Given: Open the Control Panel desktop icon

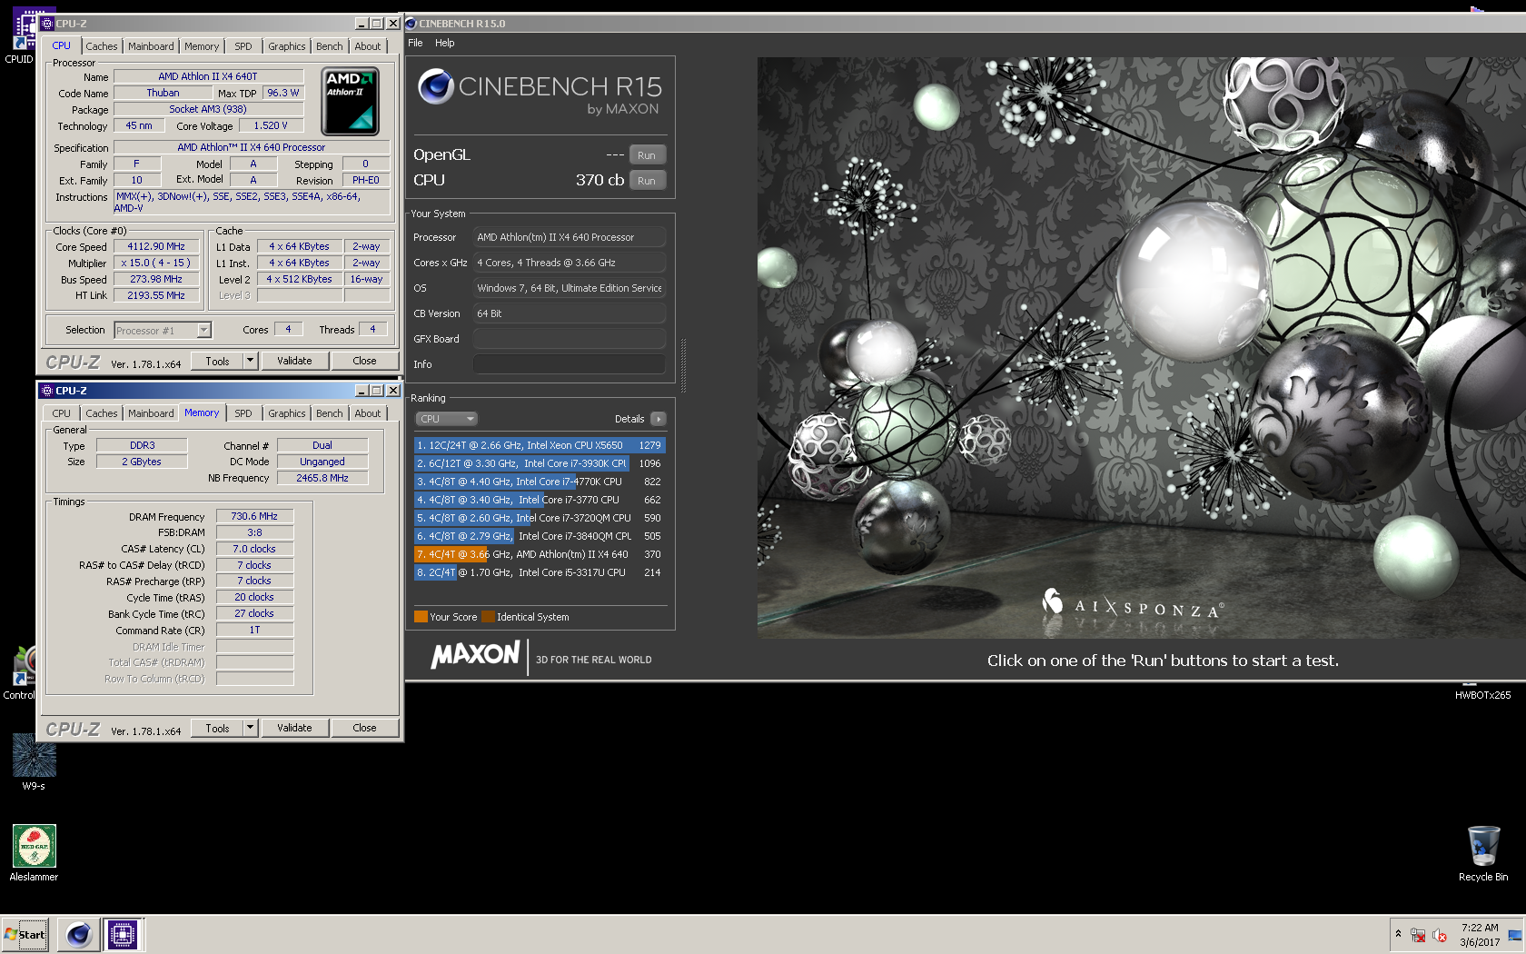Looking at the screenshot, I should [20, 672].
